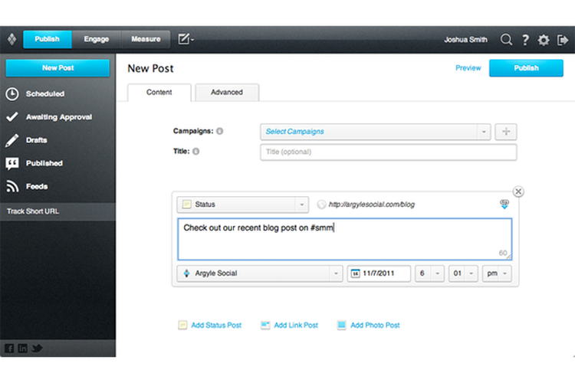Click the calendar icon in date field
This screenshot has height=383, width=575.
[x=355, y=273]
